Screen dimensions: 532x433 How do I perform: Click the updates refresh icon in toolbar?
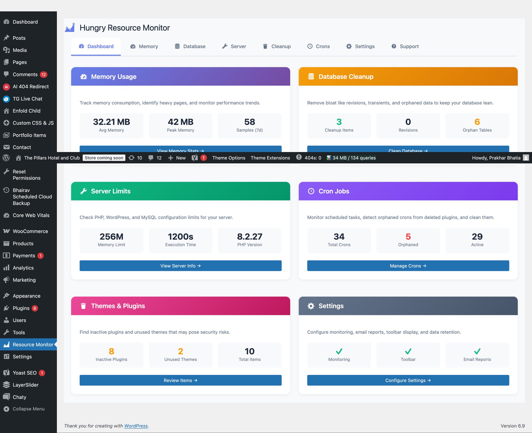coord(131,158)
